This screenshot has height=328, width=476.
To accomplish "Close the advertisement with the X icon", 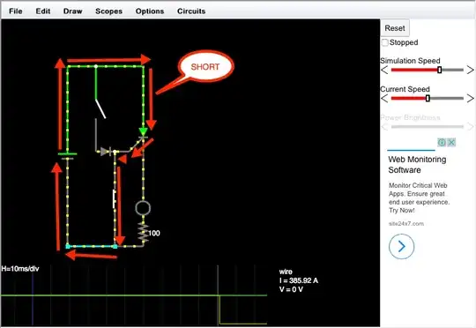I will [x=451, y=142].
